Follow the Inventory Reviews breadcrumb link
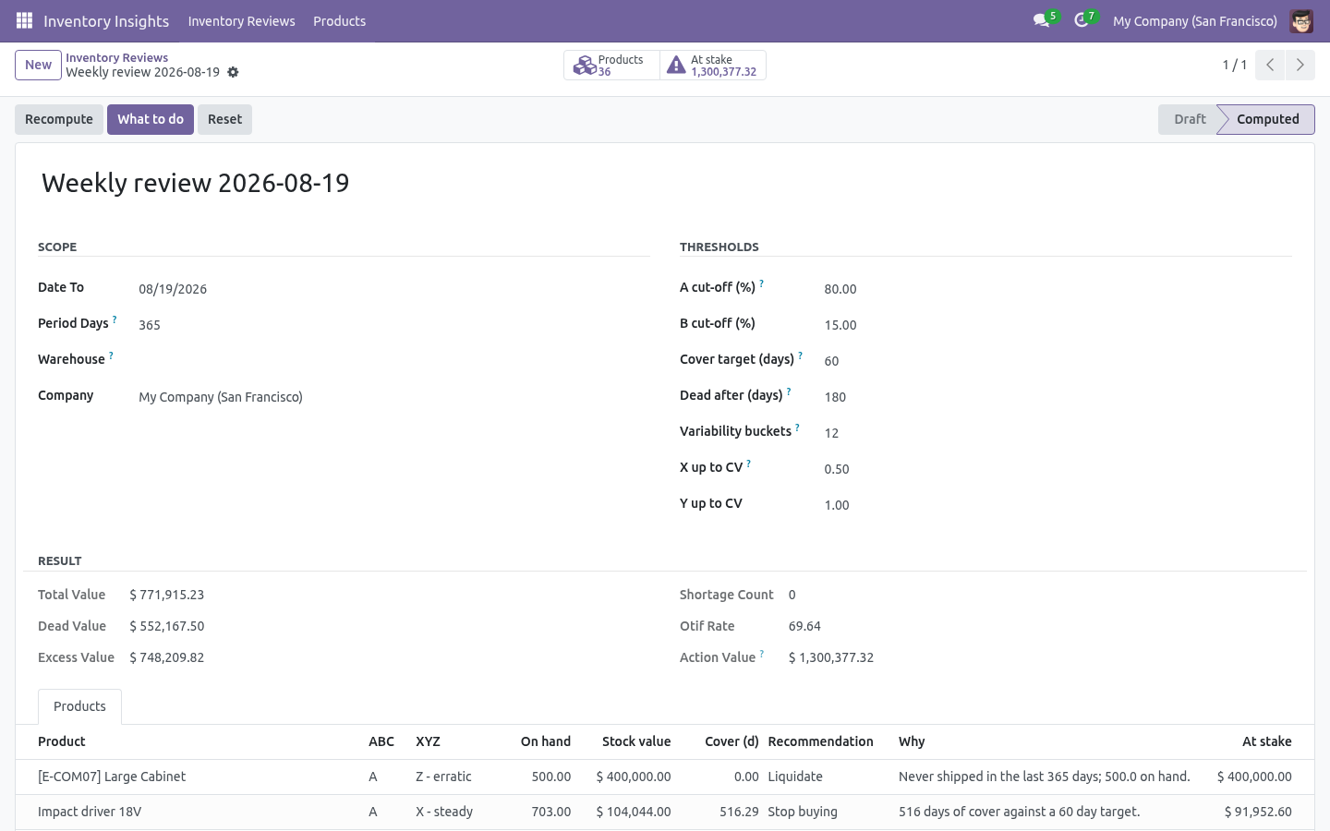 pos(116,57)
